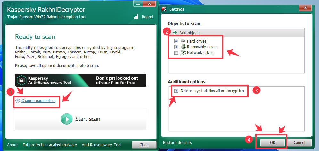Click the padlock icon in Anti-Ransomware banner
Screen dimensions: 319x151
coord(22,80)
